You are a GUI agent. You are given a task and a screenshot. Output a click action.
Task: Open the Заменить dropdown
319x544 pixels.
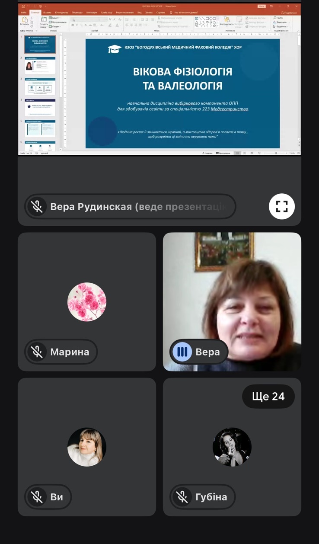tap(281, 22)
